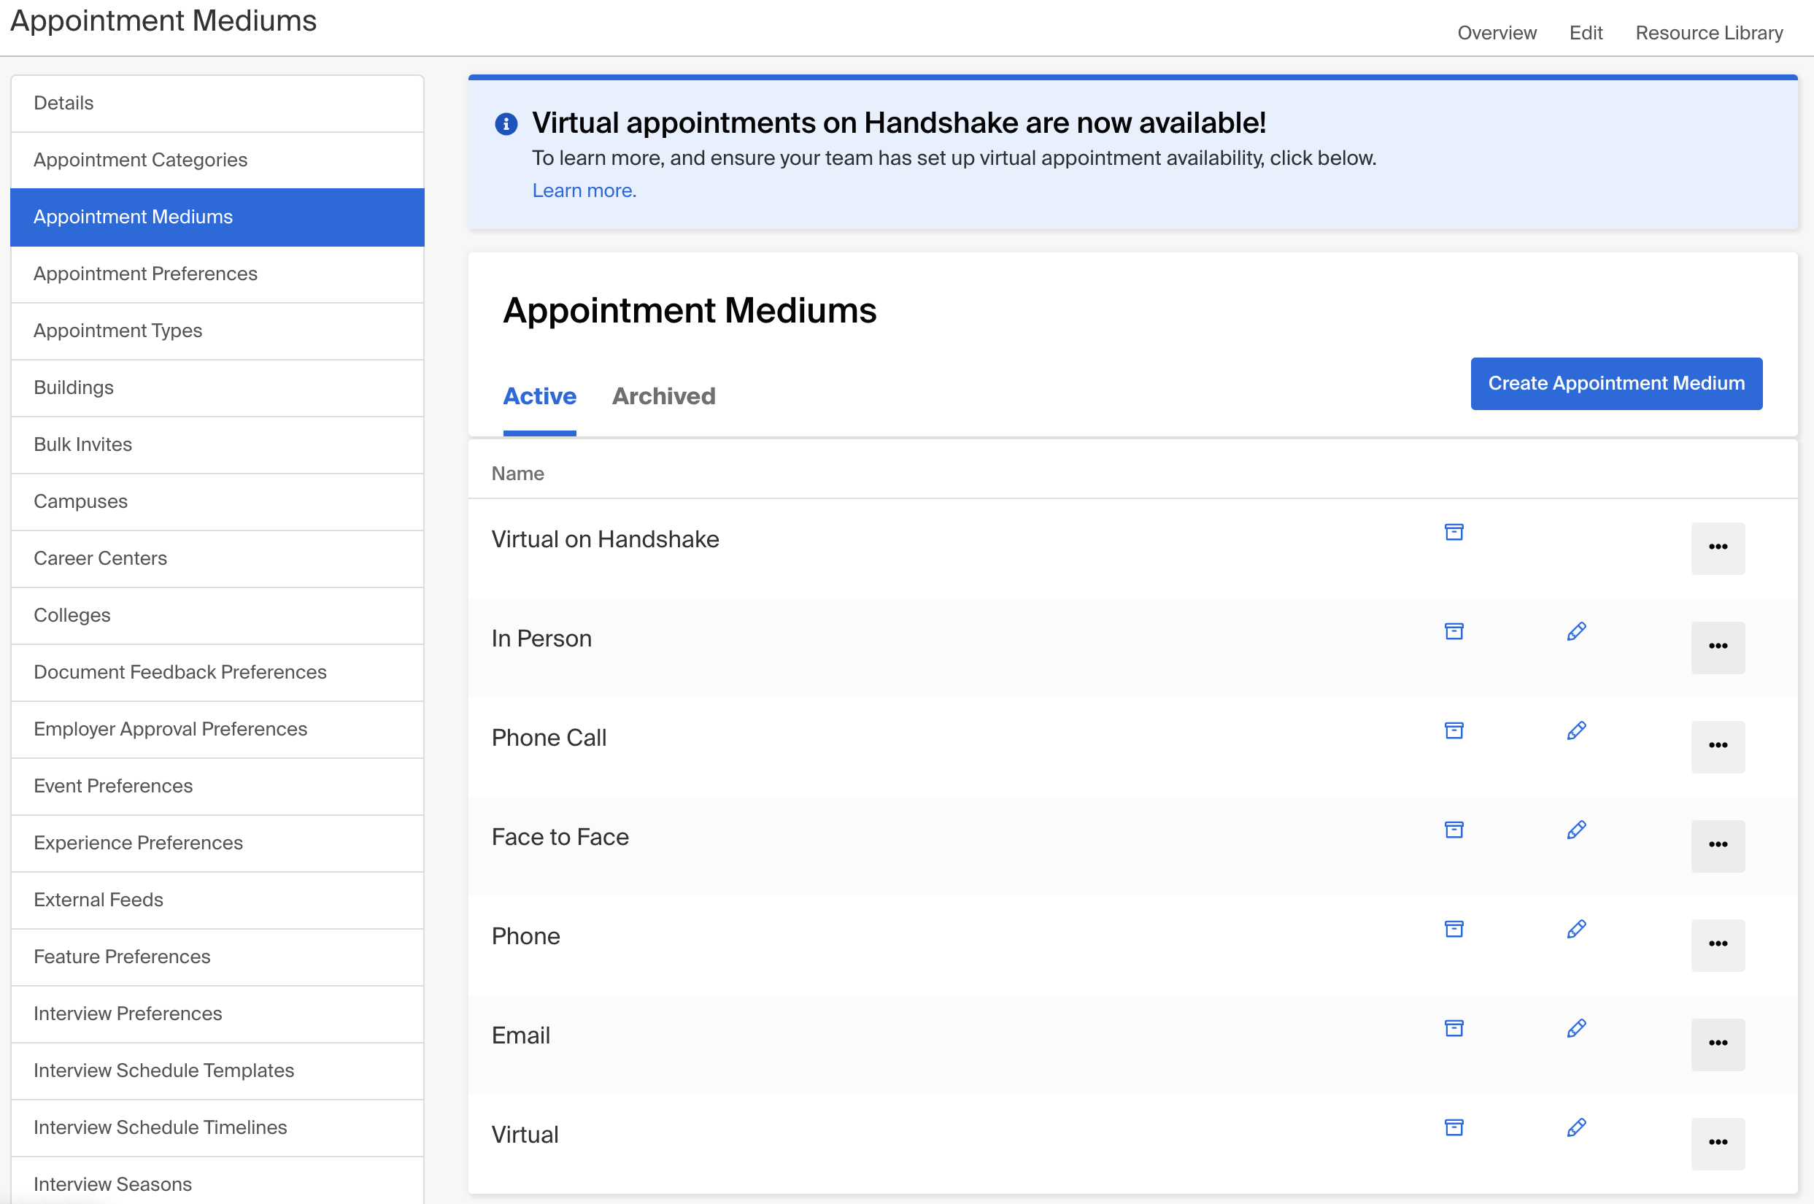Image resolution: width=1814 pixels, height=1204 pixels.
Task: Click the info icon in the banner
Action: tap(506, 123)
